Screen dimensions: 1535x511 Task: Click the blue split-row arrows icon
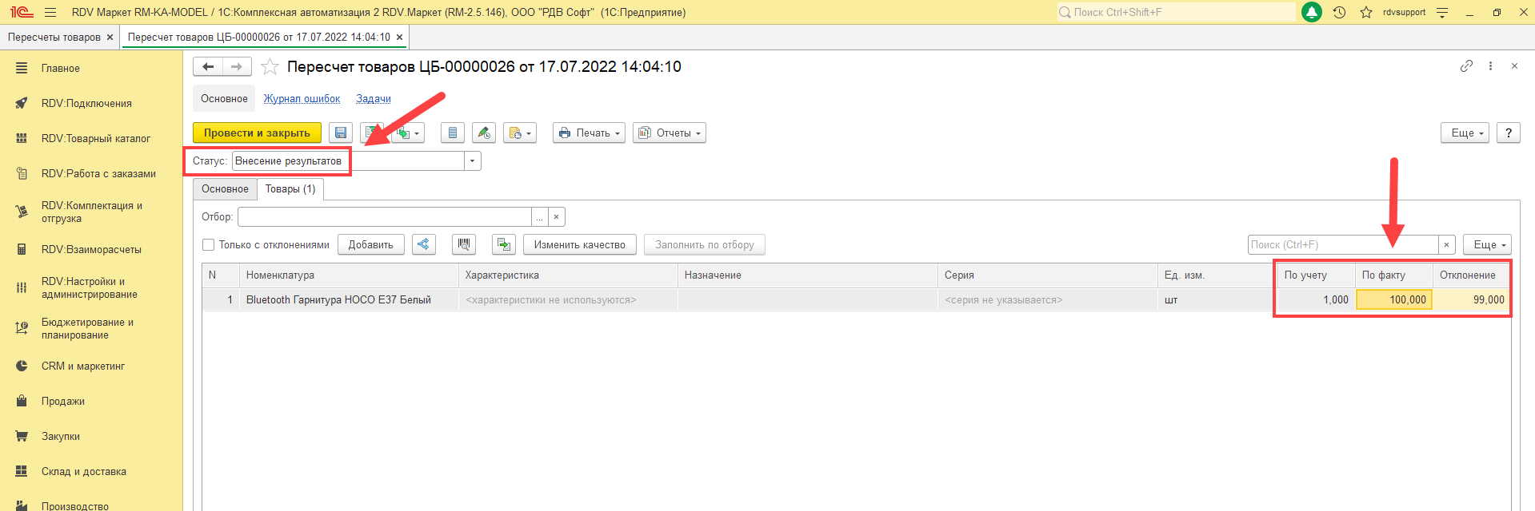424,245
